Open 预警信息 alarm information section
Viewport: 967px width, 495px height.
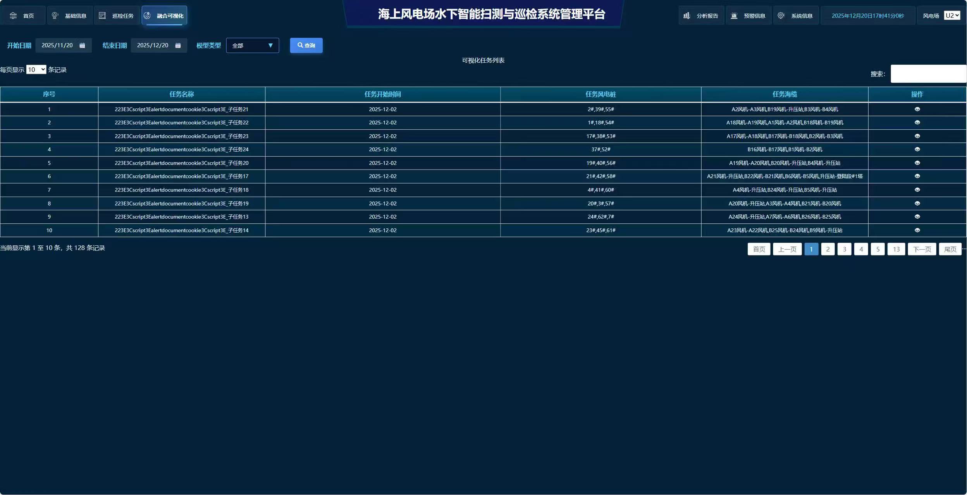coord(748,15)
